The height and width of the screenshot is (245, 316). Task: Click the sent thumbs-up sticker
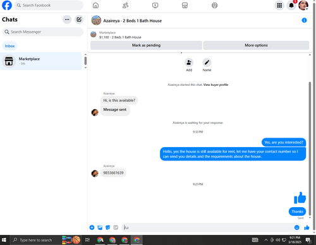[x=300, y=198]
